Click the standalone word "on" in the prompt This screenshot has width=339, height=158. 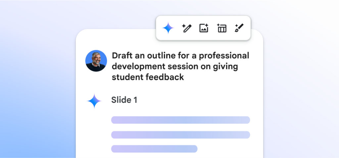pyautogui.click(x=205, y=66)
